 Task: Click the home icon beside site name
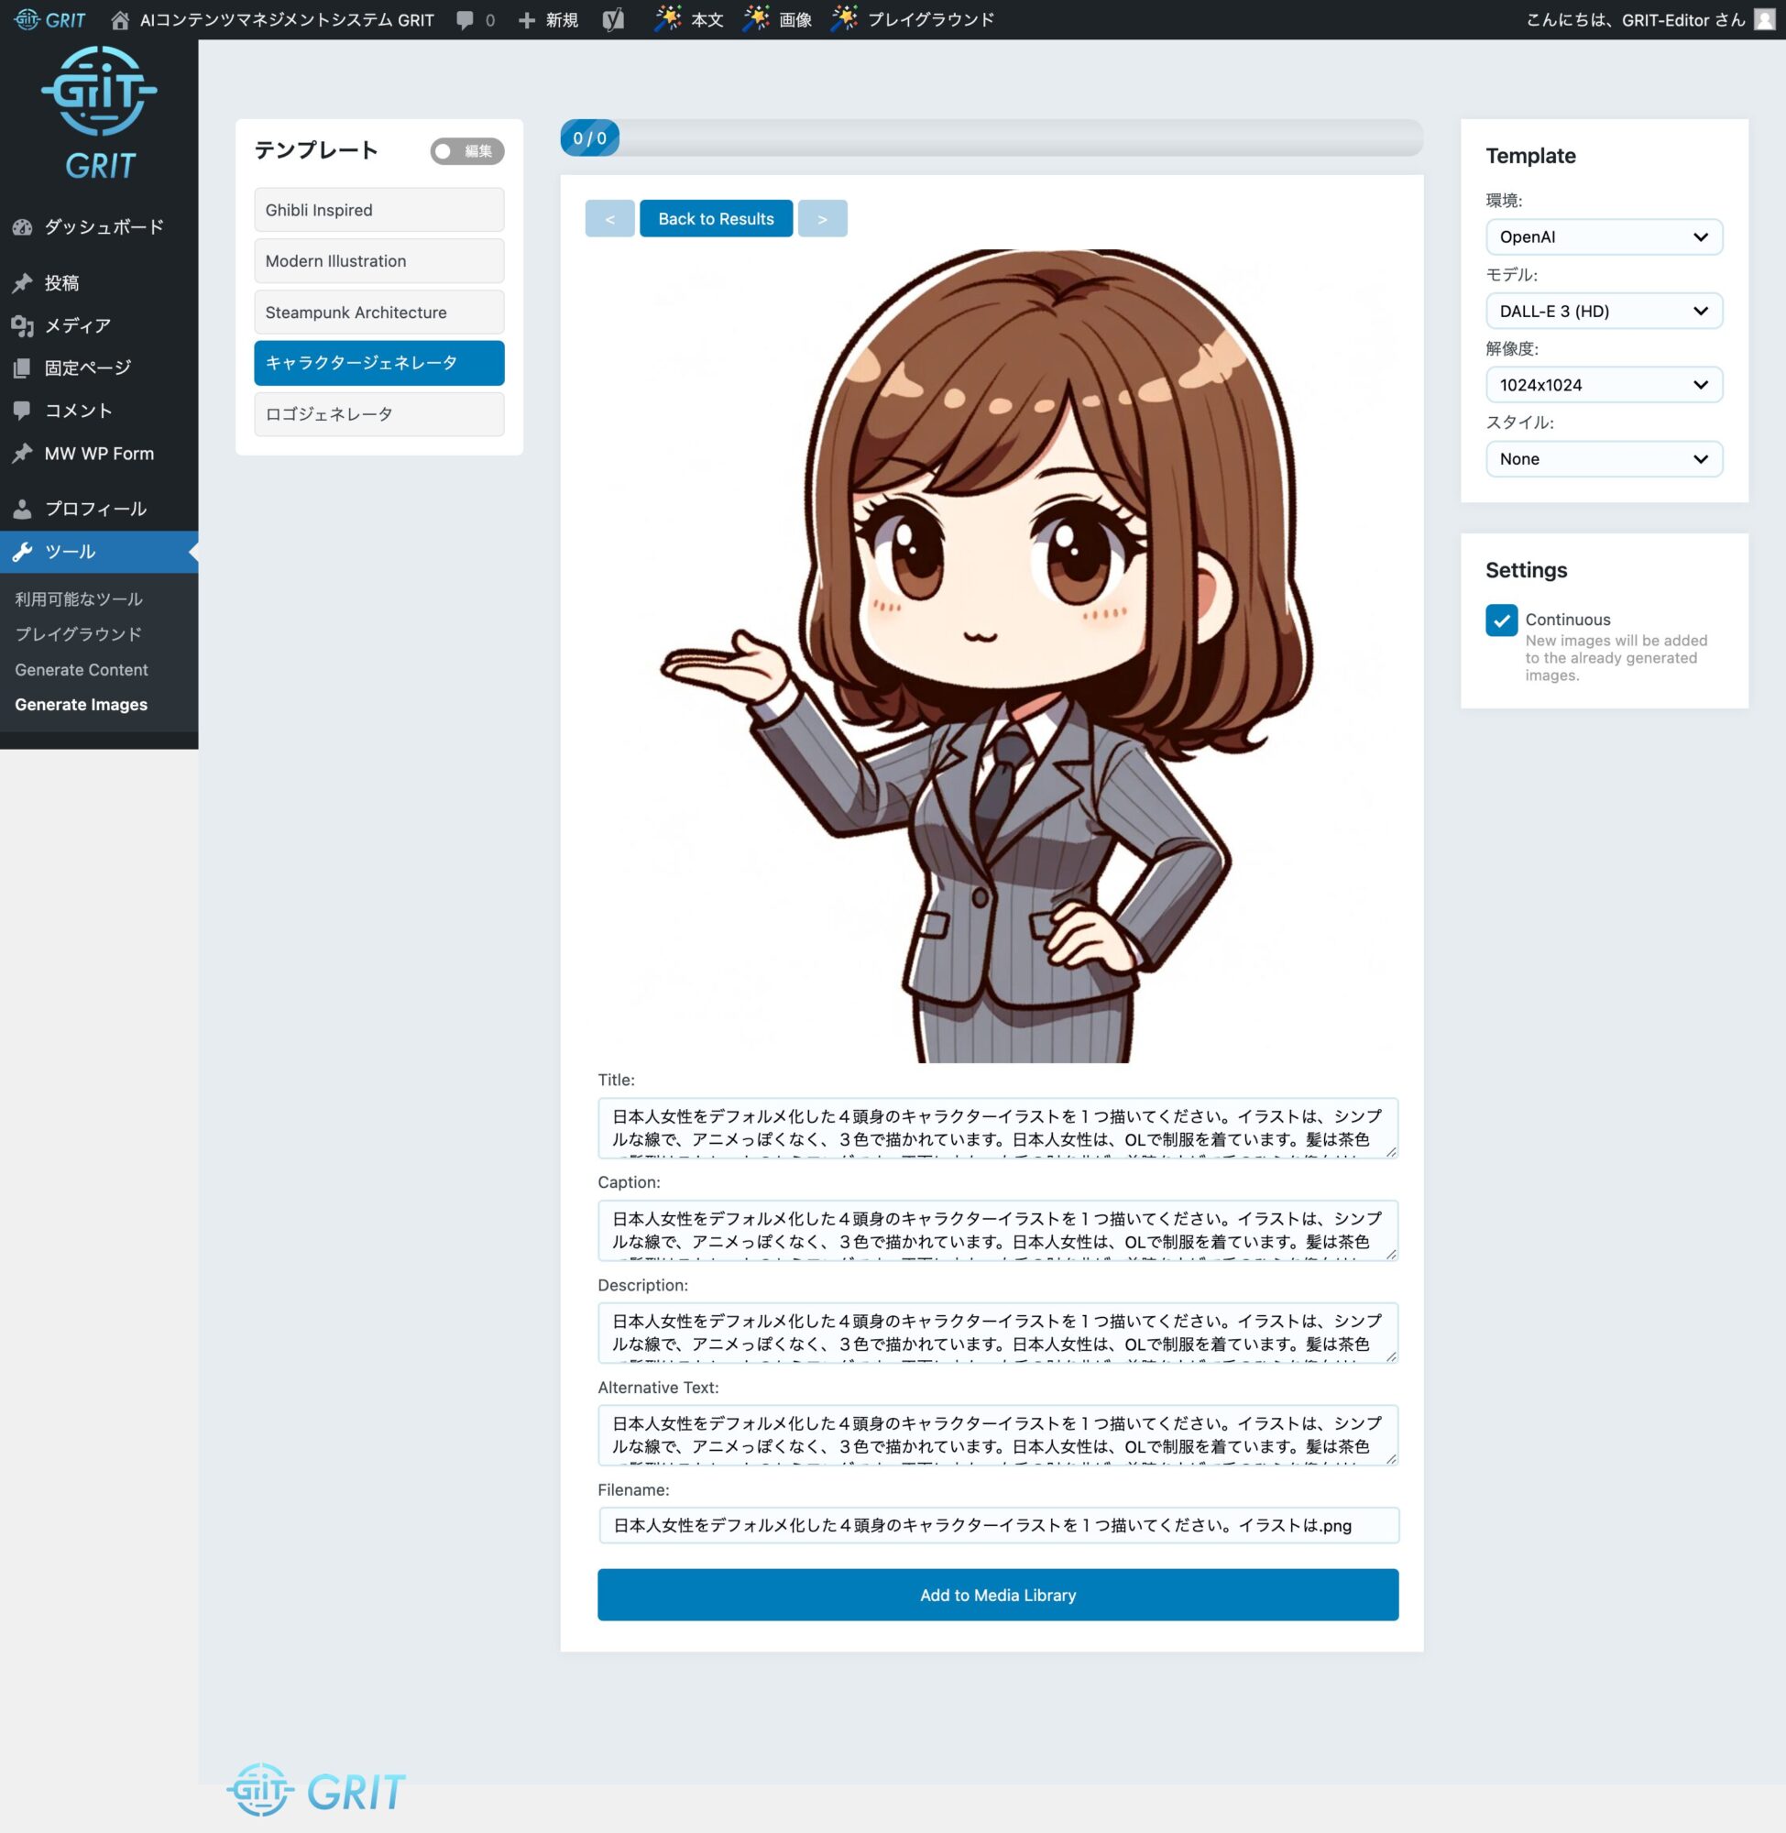pos(120,19)
